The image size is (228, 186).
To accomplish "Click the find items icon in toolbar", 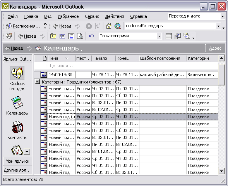I will point(187,36).
